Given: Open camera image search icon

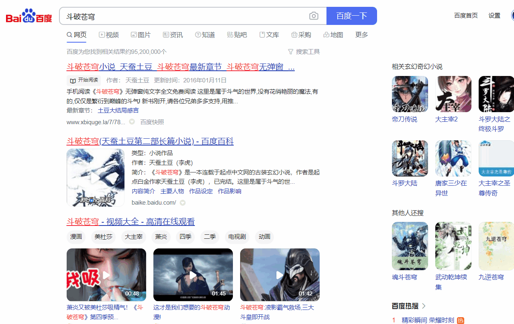Looking at the screenshot, I should click(x=314, y=16).
